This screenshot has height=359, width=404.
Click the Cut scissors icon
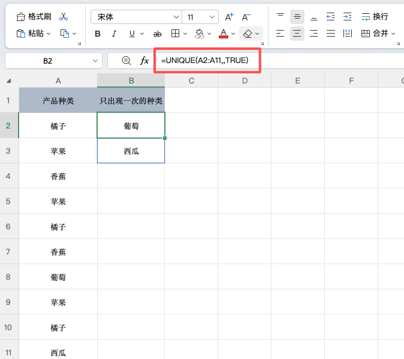(64, 17)
